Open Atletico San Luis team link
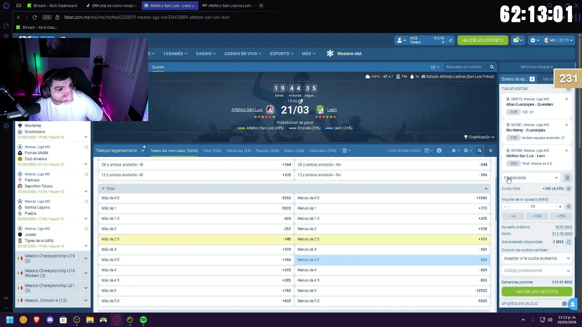582x327 pixels. point(247,109)
